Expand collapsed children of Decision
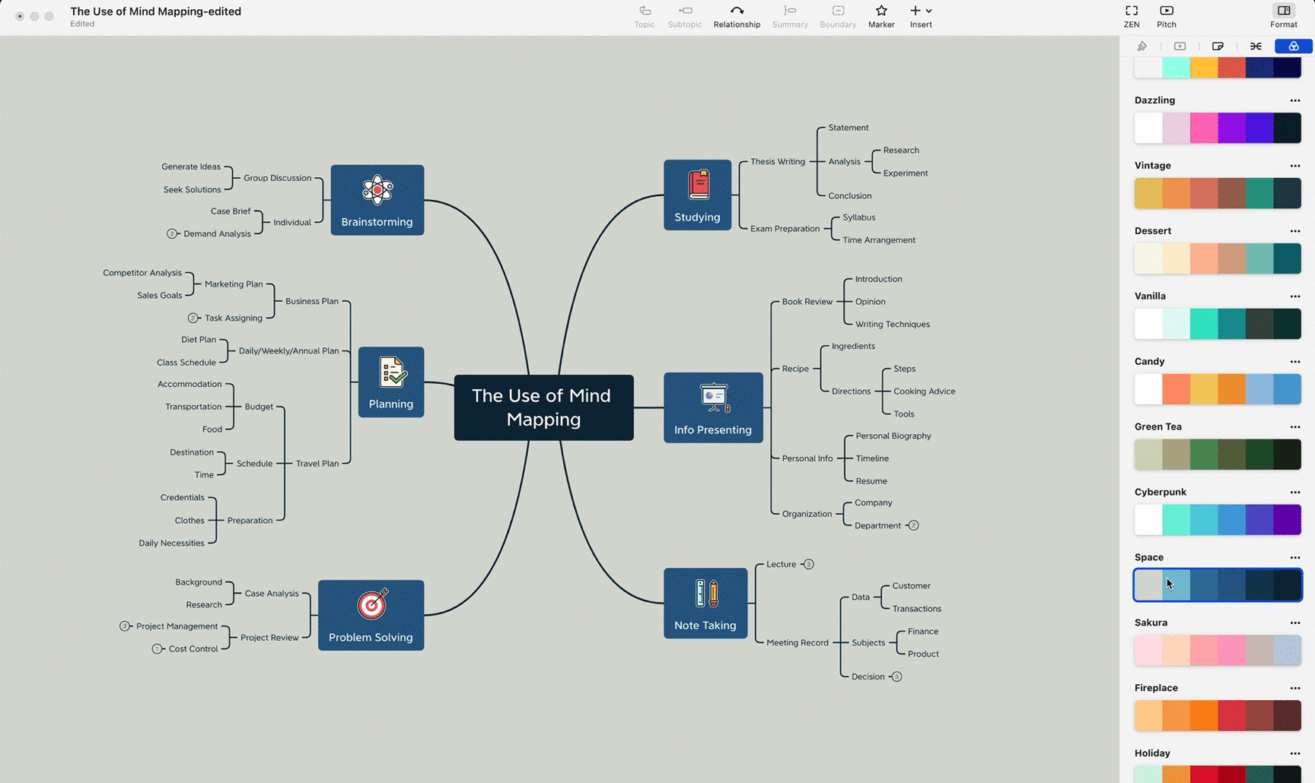1315x783 pixels. pyautogui.click(x=896, y=677)
